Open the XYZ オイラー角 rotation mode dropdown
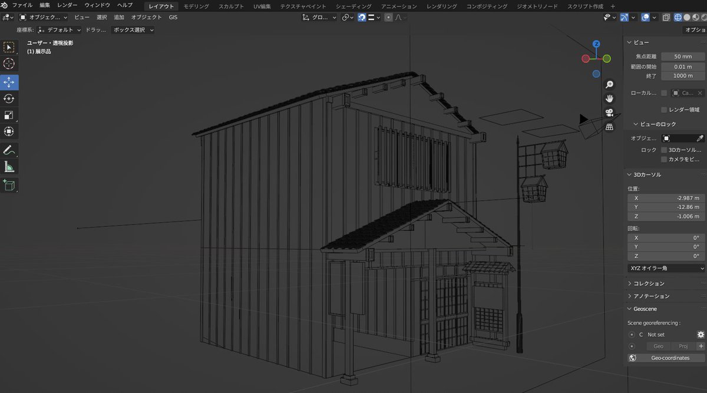 tap(666, 268)
